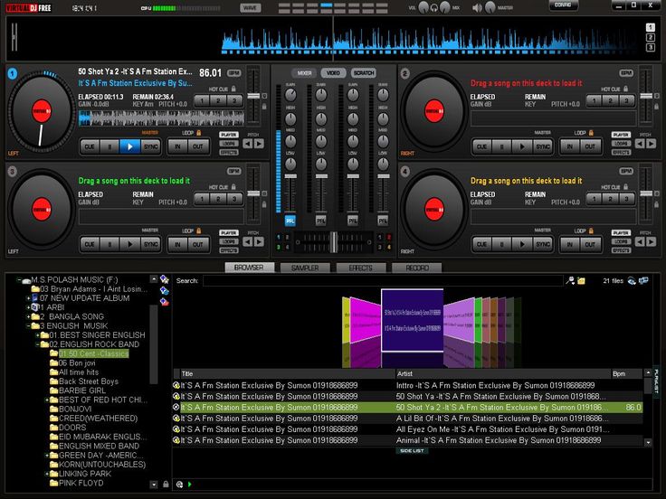Open the EFFECTS tab
Image resolution: width=666 pixels, height=499 pixels.
pyautogui.click(x=360, y=268)
